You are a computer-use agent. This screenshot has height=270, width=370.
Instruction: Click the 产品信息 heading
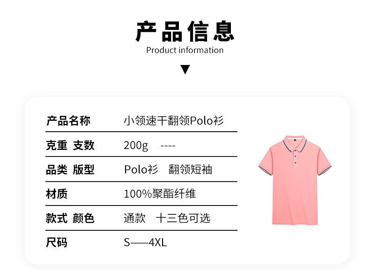click(185, 31)
